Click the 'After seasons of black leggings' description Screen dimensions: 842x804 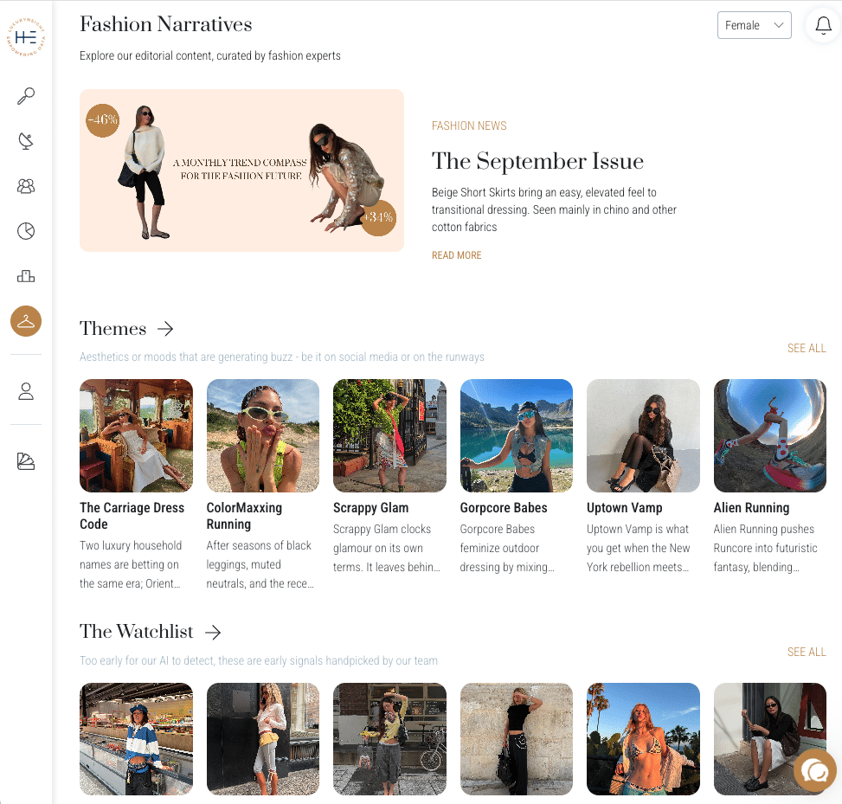(260, 564)
